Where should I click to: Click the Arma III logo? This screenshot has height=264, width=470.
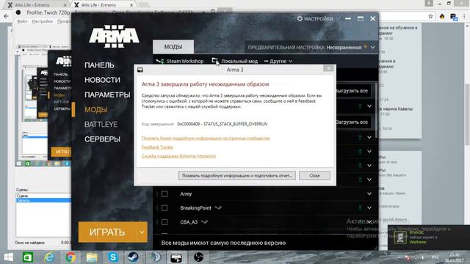click(x=114, y=36)
